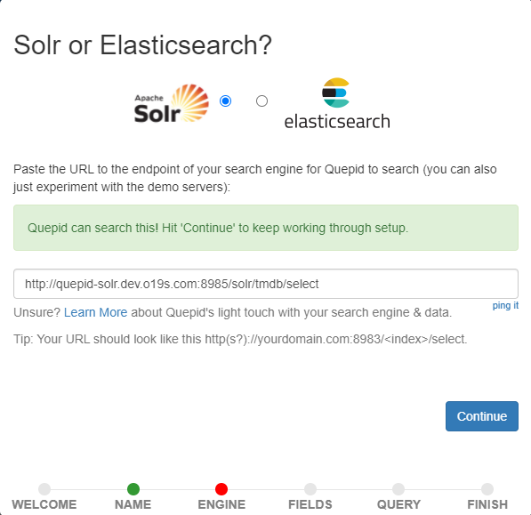
Task: Click the QUERY step dot
Action: [x=398, y=489]
